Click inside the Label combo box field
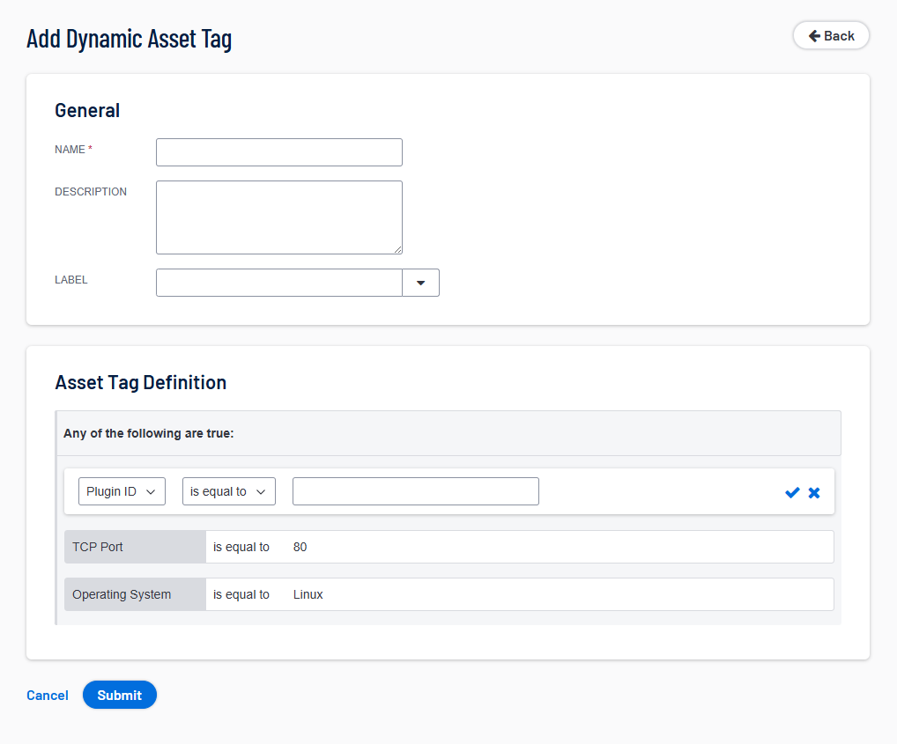Screen dimensions: 897x744 (x=278, y=283)
